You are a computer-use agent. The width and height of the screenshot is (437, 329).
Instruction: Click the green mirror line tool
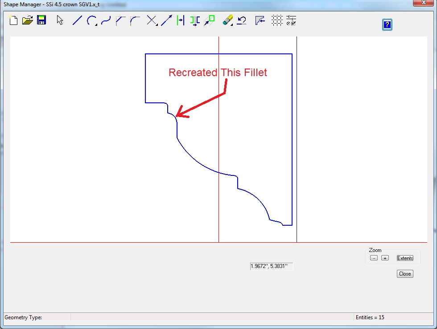180,20
